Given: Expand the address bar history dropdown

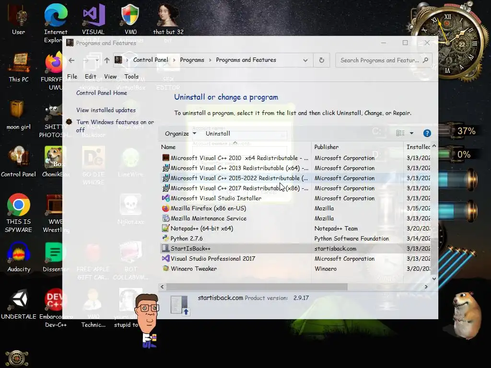Looking at the screenshot, I should point(305,60).
